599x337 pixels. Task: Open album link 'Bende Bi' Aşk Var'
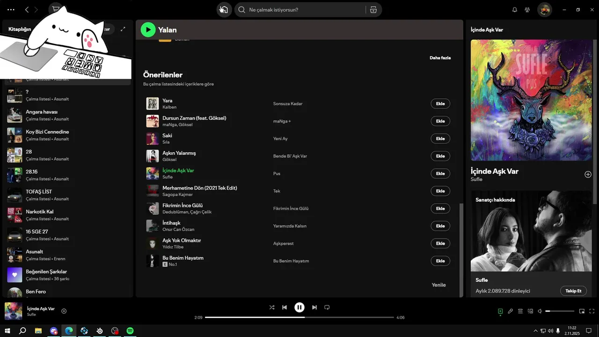(290, 156)
